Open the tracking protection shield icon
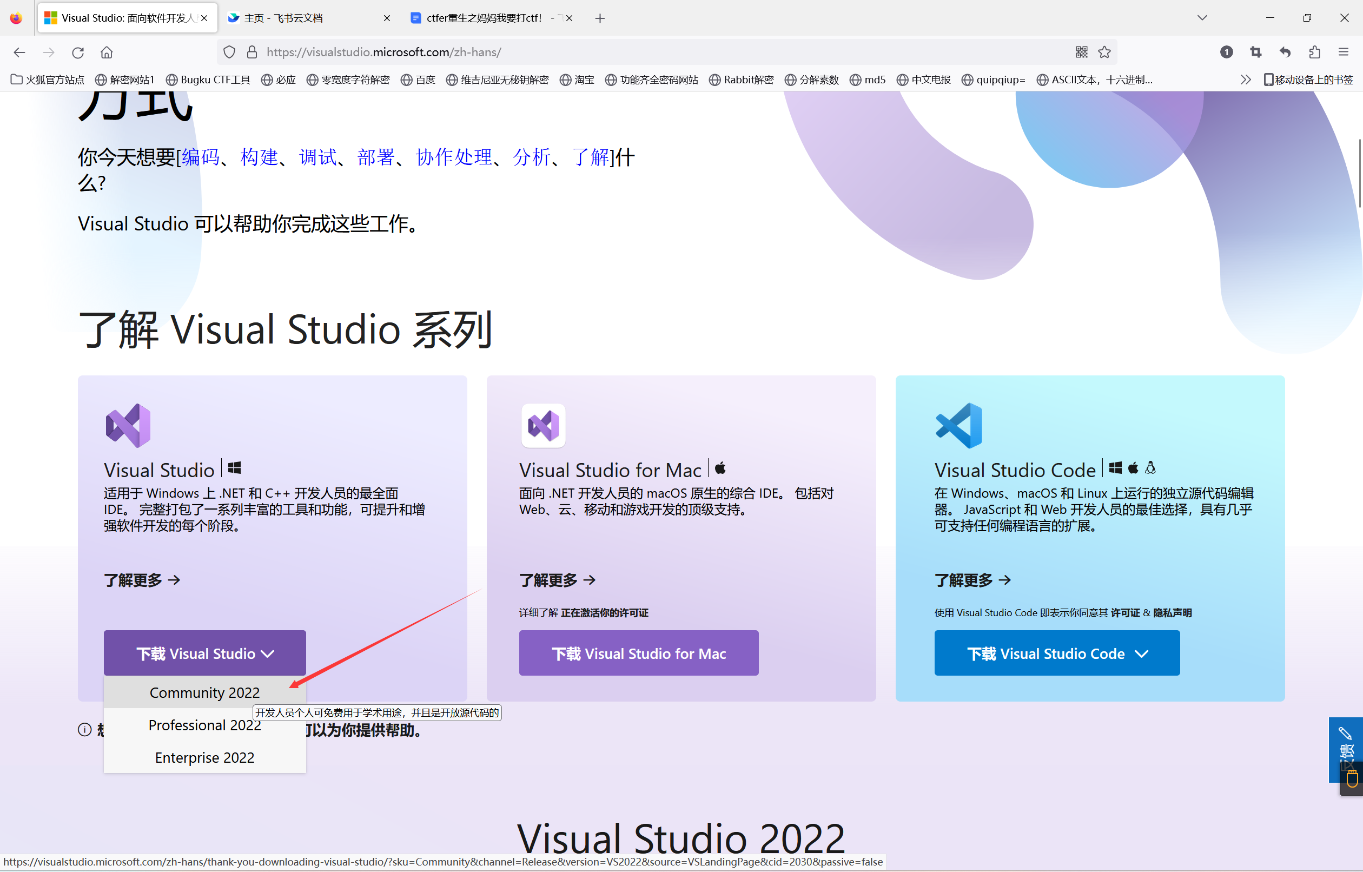This screenshot has height=872, width=1363. click(229, 52)
